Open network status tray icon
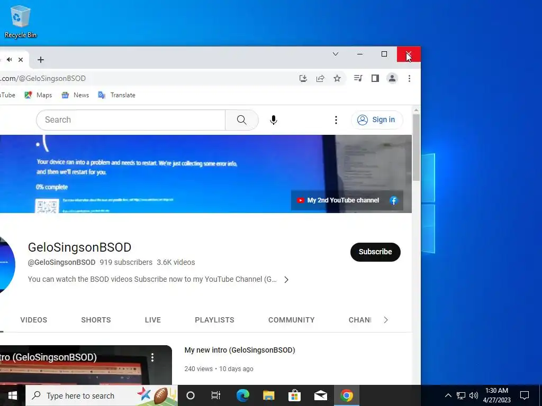The image size is (542, 406). pos(461,395)
